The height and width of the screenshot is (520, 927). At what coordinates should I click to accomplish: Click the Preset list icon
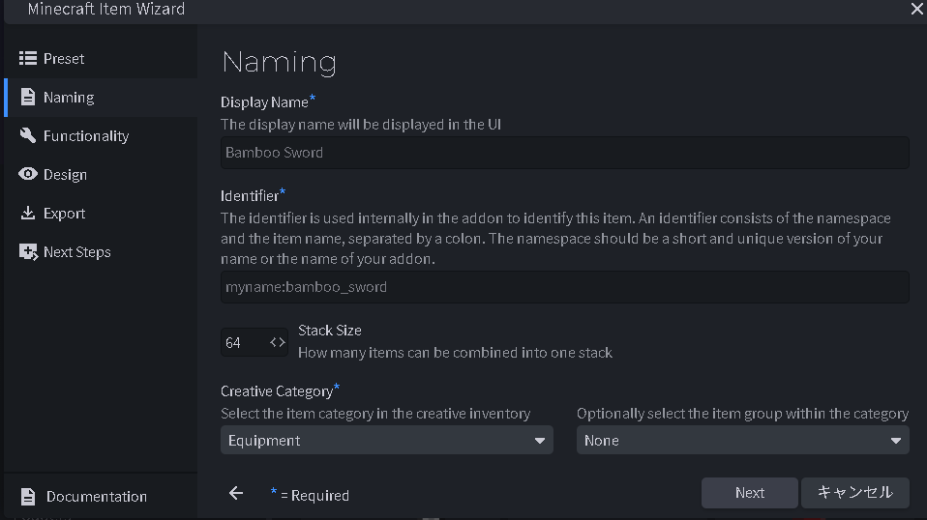point(28,58)
